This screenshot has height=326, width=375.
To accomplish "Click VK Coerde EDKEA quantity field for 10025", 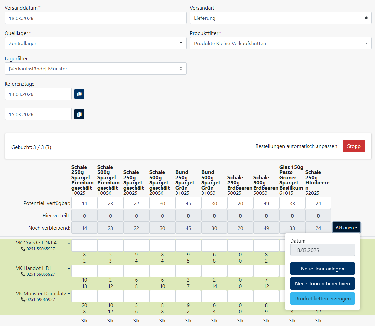I will [84, 245].
